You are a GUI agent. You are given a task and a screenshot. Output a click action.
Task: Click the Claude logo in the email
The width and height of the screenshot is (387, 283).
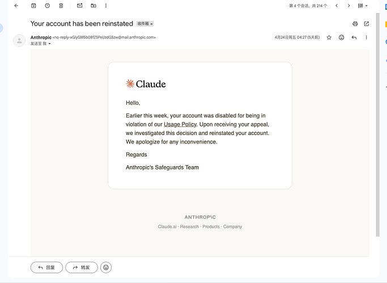146,84
